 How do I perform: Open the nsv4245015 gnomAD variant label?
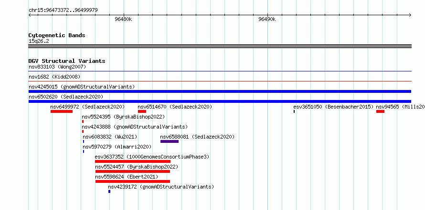[x=82, y=87]
